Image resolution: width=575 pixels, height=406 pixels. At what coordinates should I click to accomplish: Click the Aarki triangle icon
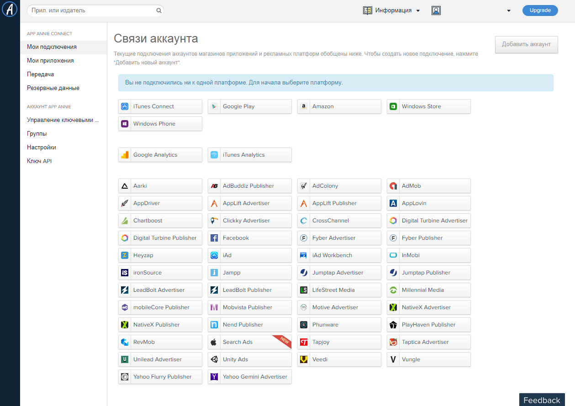(125, 186)
